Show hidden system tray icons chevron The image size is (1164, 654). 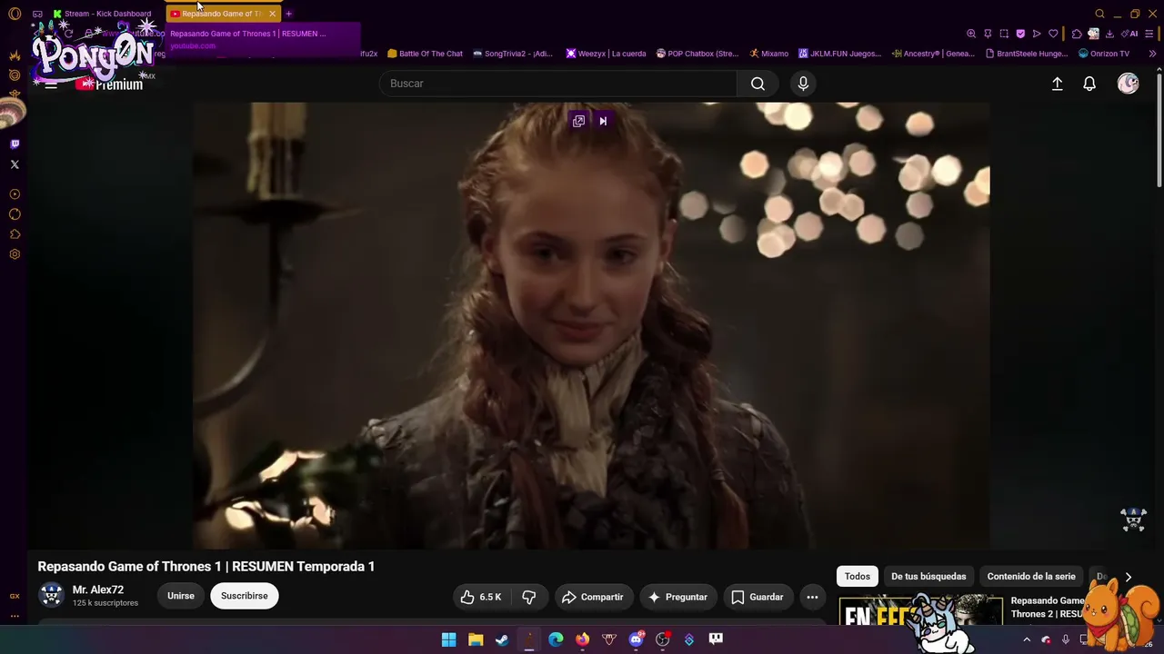click(x=1027, y=639)
